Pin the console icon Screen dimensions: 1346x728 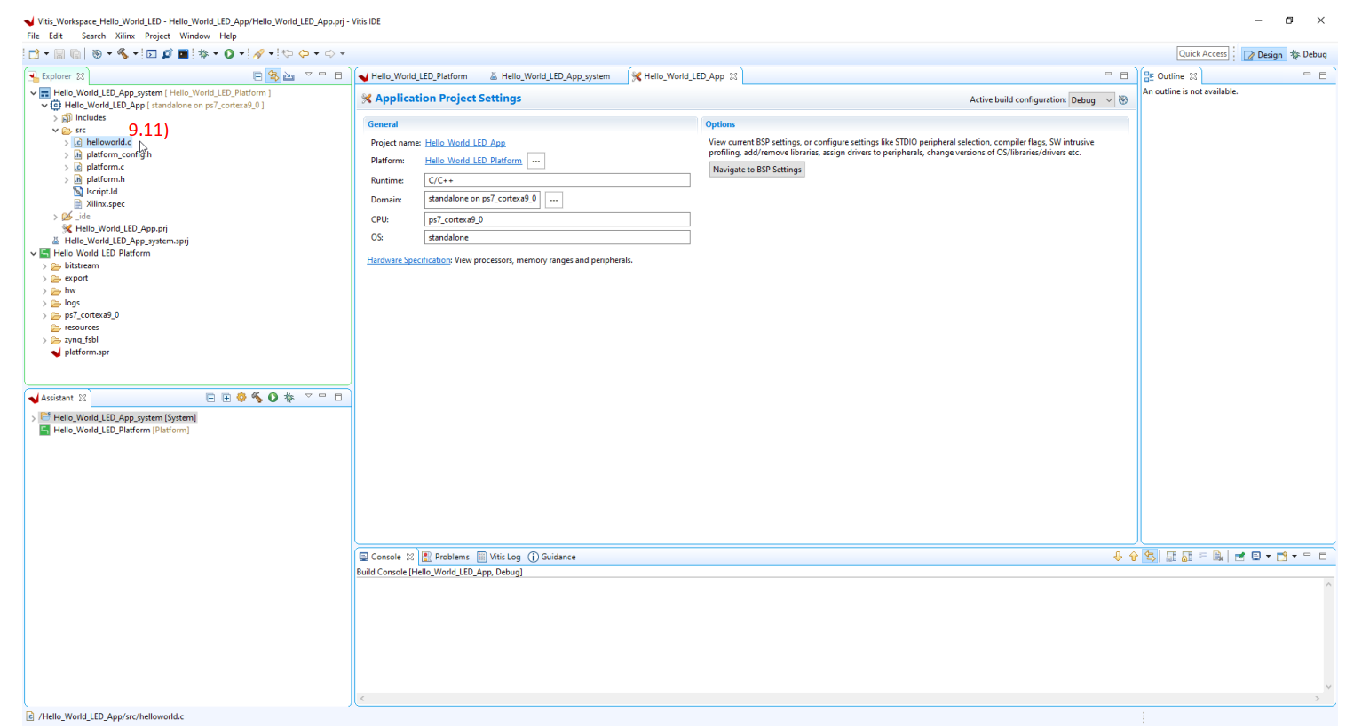(x=1239, y=557)
